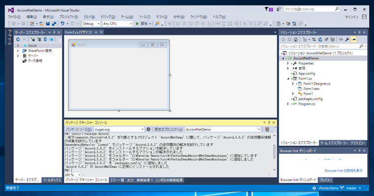
Task: Switch to the エラー一覧 tab
Action: click(x=117, y=180)
